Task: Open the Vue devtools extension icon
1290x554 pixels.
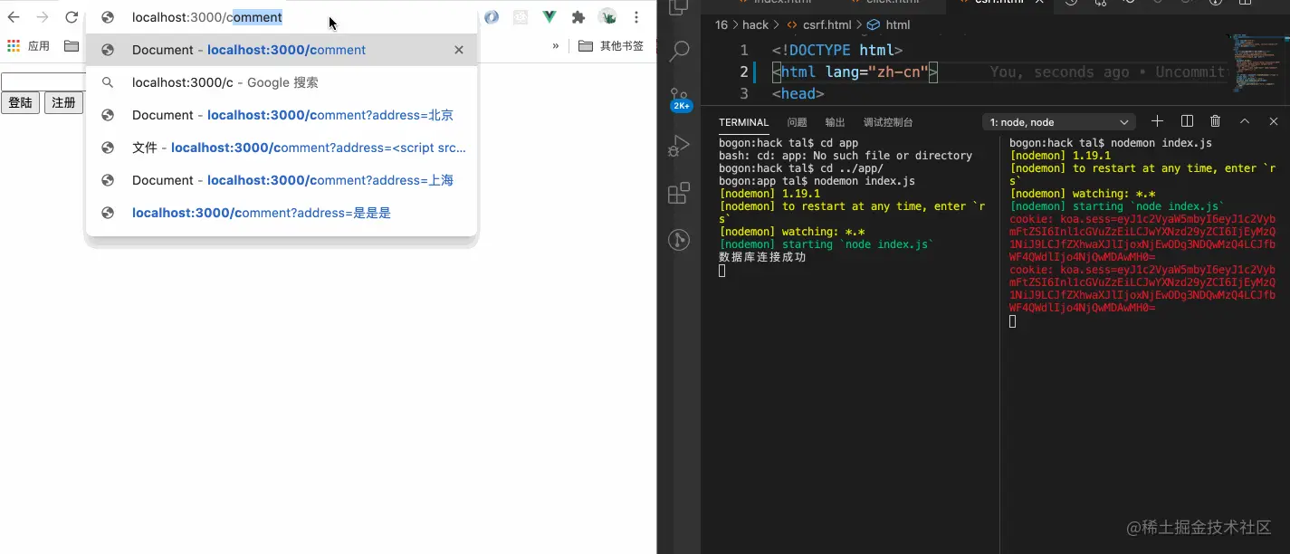Action: click(549, 17)
